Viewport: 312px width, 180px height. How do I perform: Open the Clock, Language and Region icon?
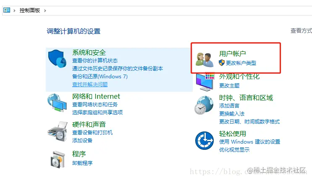(204, 105)
